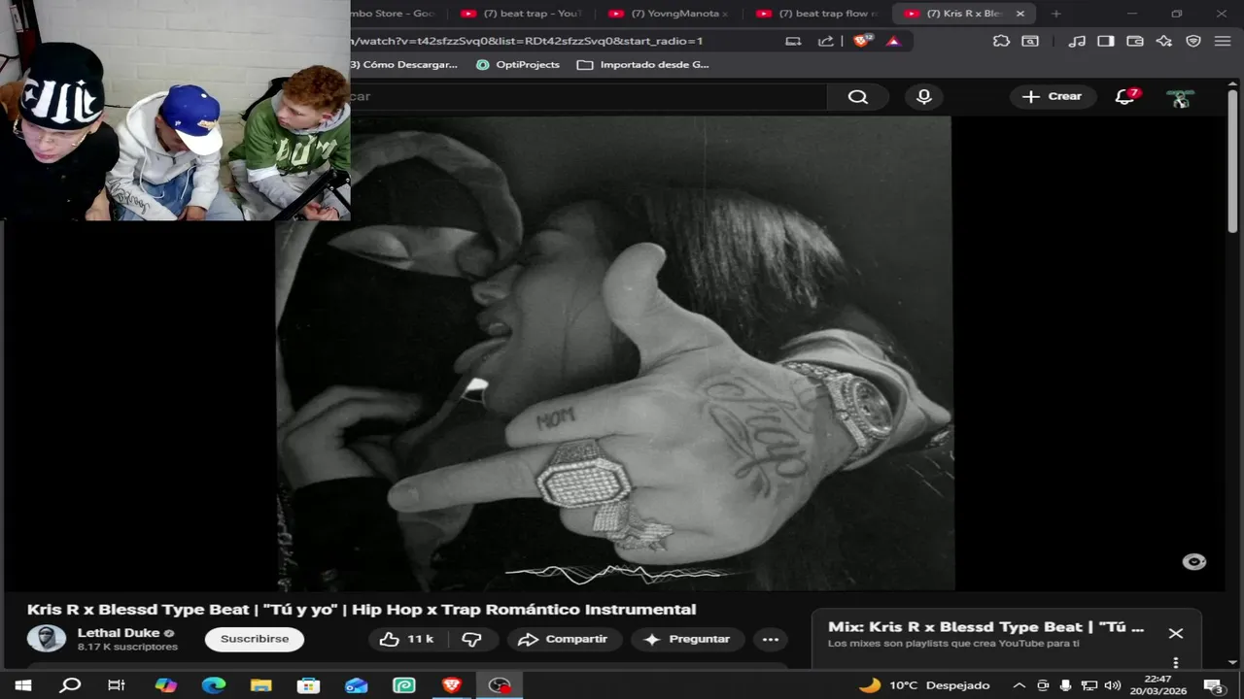Image resolution: width=1244 pixels, height=699 pixels.
Task: Open Task View on taskbar
Action: click(117, 685)
